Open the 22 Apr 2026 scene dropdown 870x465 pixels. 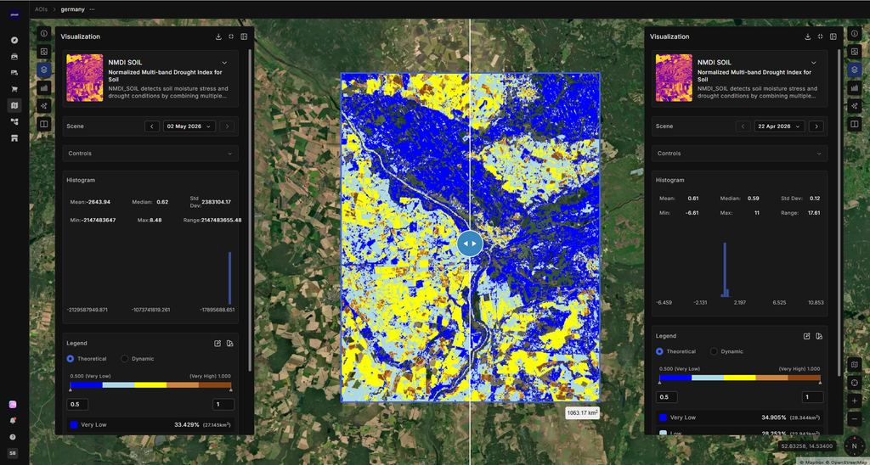coord(778,126)
